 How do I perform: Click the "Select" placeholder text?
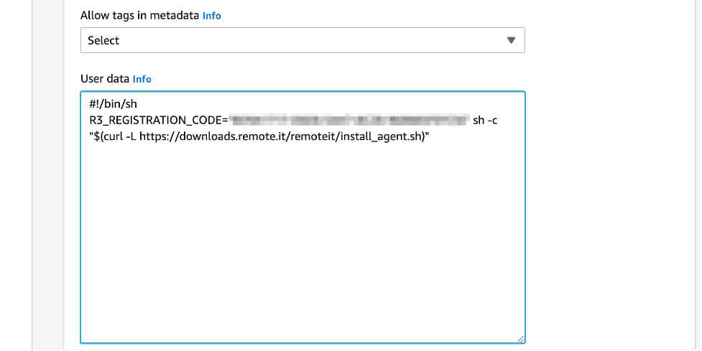click(x=103, y=41)
